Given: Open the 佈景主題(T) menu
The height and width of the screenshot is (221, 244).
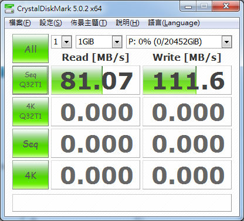Looking at the screenshot, I should coord(89,23).
